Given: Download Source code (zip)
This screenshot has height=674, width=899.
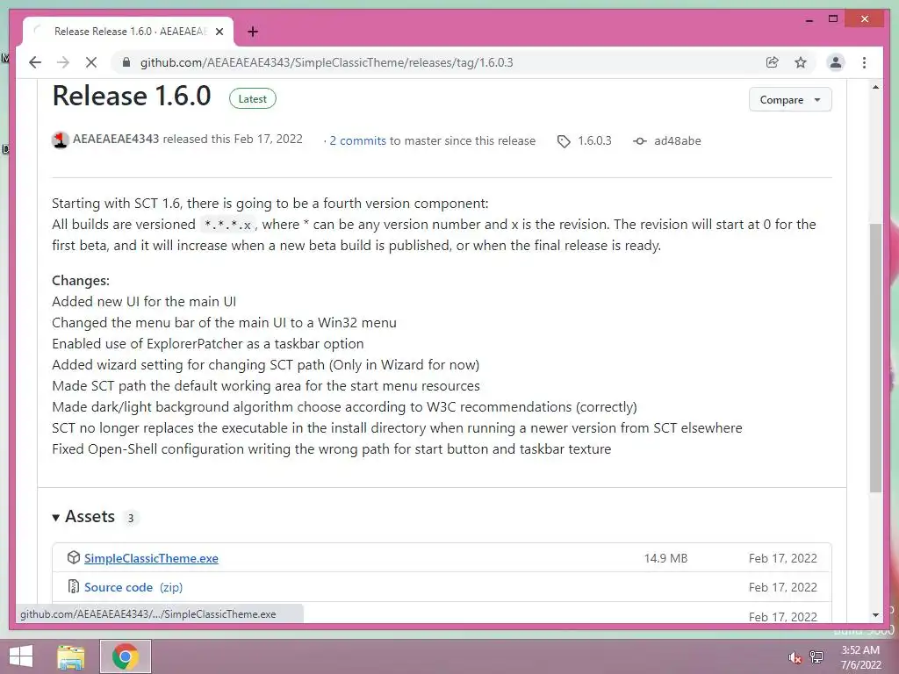Looking at the screenshot, I should click(133, 587).
